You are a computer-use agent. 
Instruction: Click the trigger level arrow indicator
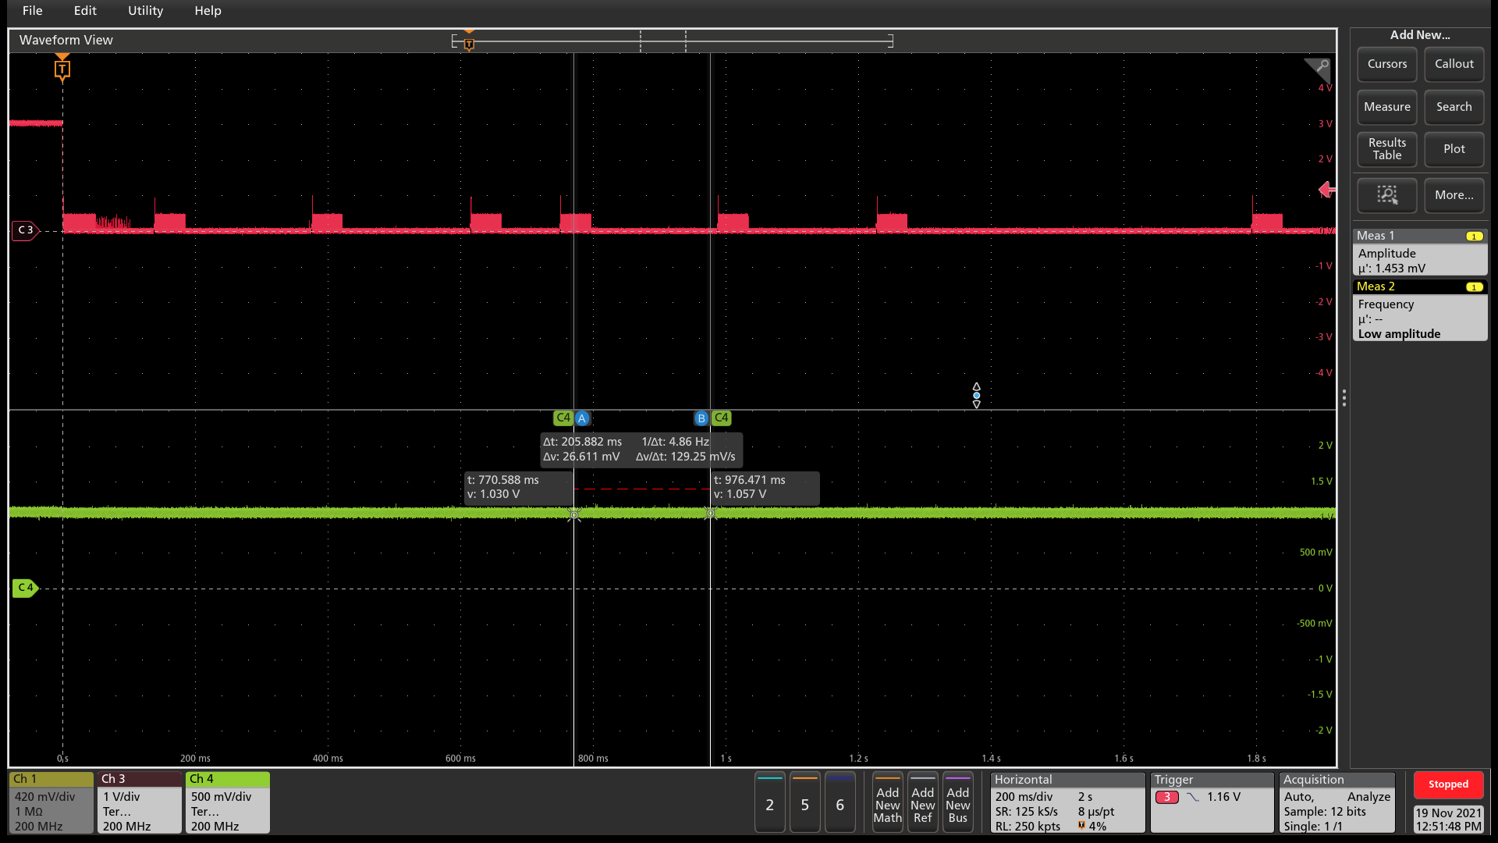[x=1327, y=190]
